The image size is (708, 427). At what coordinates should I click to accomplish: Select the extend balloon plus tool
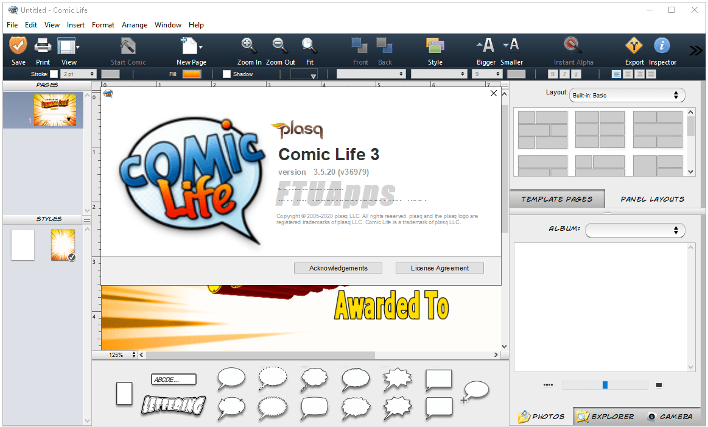point(475,392)
